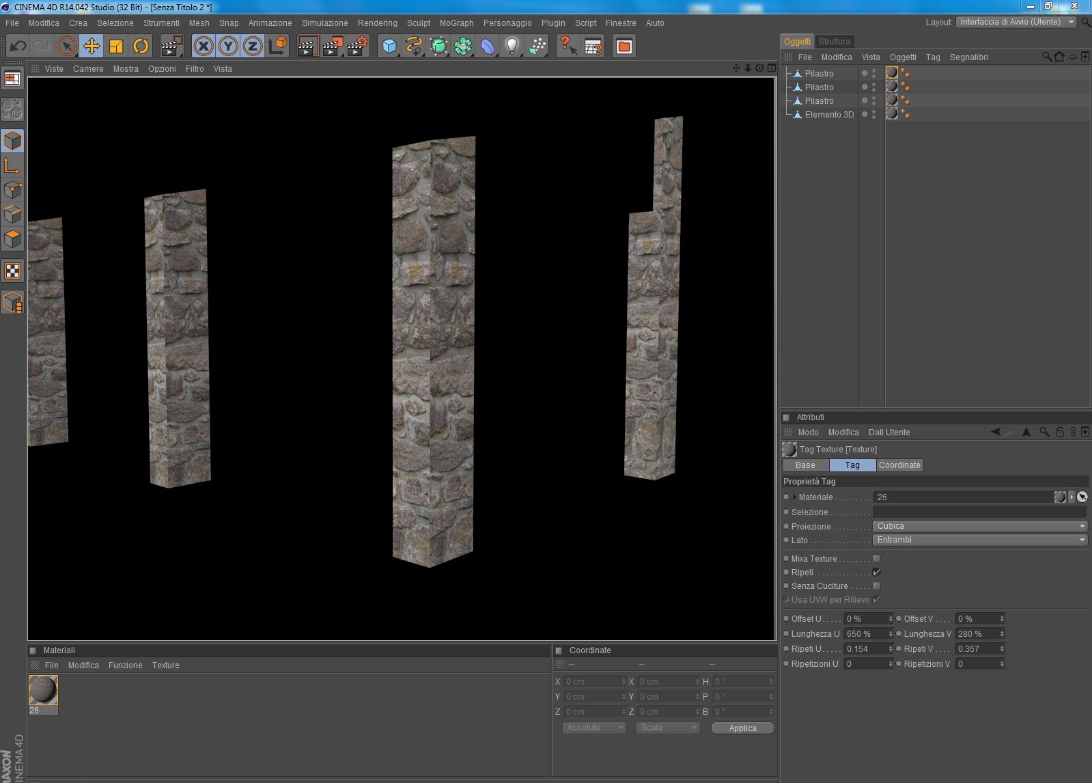
Task: Switch to the Struttura tab
Action: pos(834,41)
